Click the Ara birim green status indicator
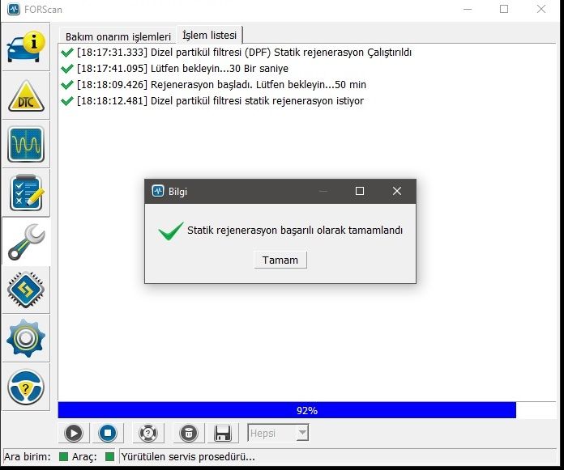 pos(63,457)
